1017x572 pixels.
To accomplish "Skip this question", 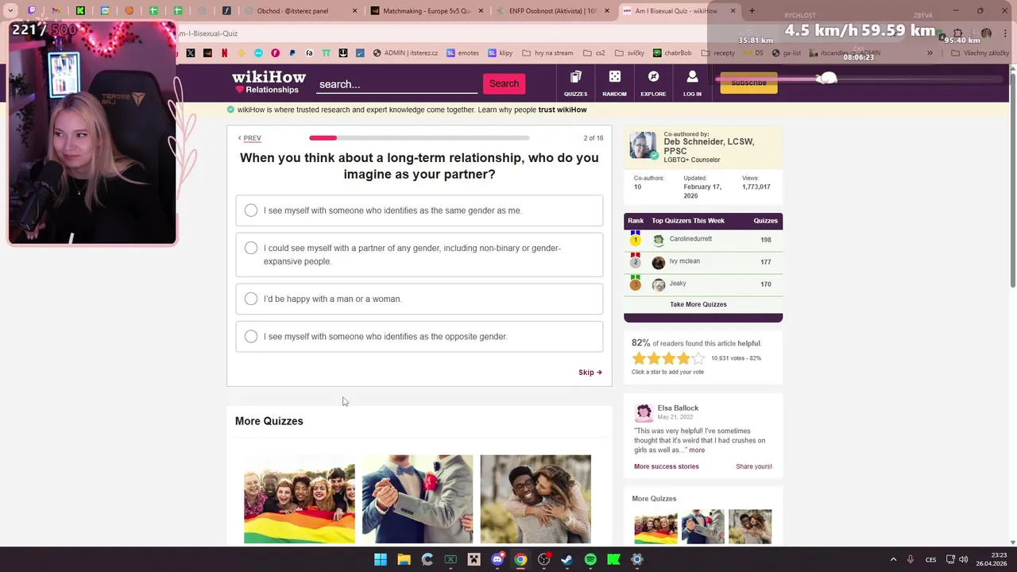I will tap(590, 373).
